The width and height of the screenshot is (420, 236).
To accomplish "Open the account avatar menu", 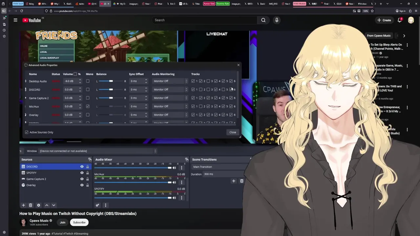I will pyautogui.click(x=411, y=20).
